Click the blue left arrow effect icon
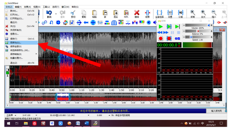 86,23
